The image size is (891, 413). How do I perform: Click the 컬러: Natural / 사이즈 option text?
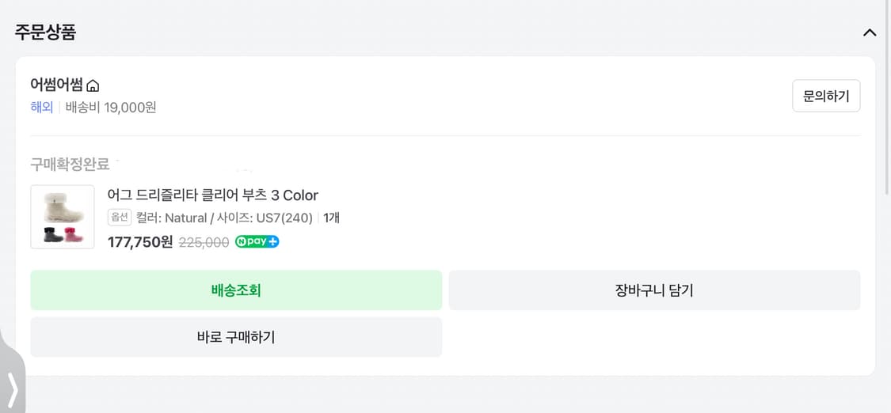pyautogui.click(x=224, y=218)
